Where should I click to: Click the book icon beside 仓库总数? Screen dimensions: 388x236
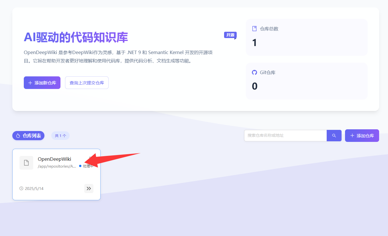point(254,29)
